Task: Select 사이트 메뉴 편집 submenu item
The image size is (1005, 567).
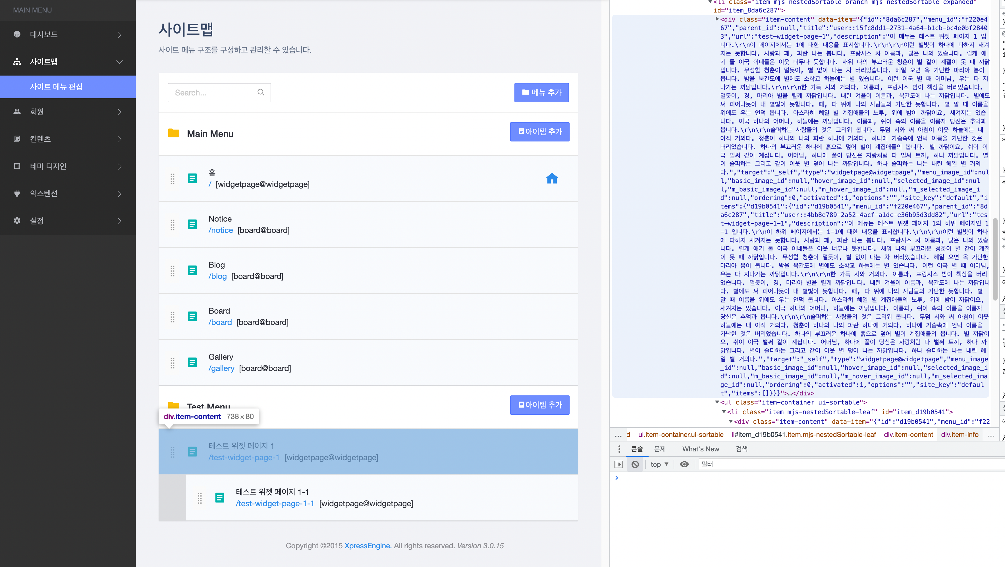Action: (x=68, y=87)
